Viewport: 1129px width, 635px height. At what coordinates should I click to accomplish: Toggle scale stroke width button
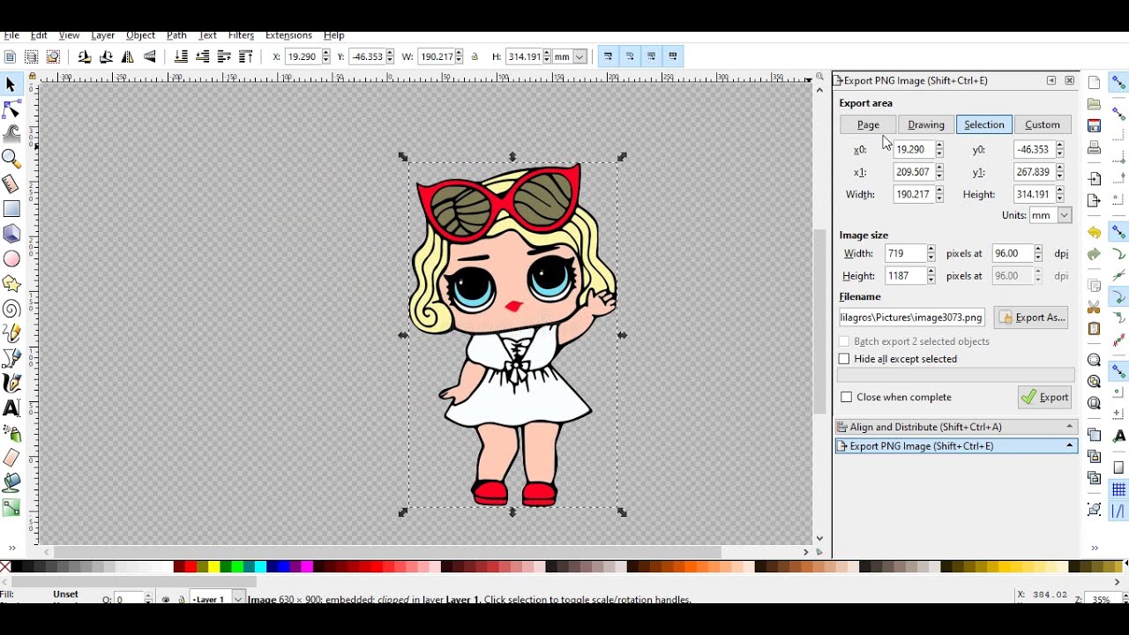(x=609, y=56)
